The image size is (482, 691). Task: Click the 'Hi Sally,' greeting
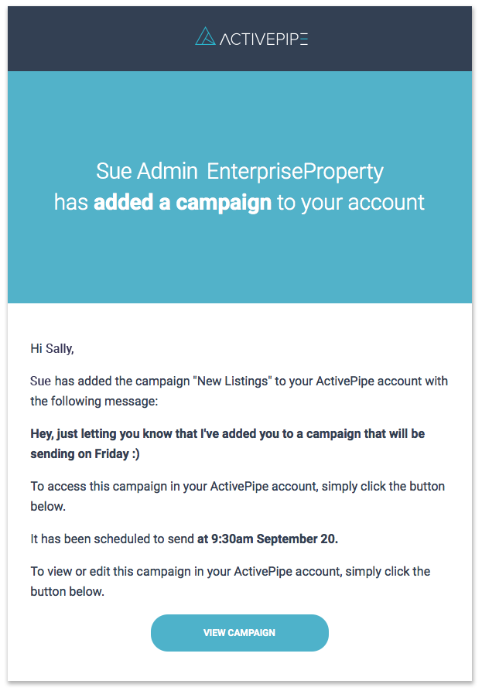click(x=52, y=348)
